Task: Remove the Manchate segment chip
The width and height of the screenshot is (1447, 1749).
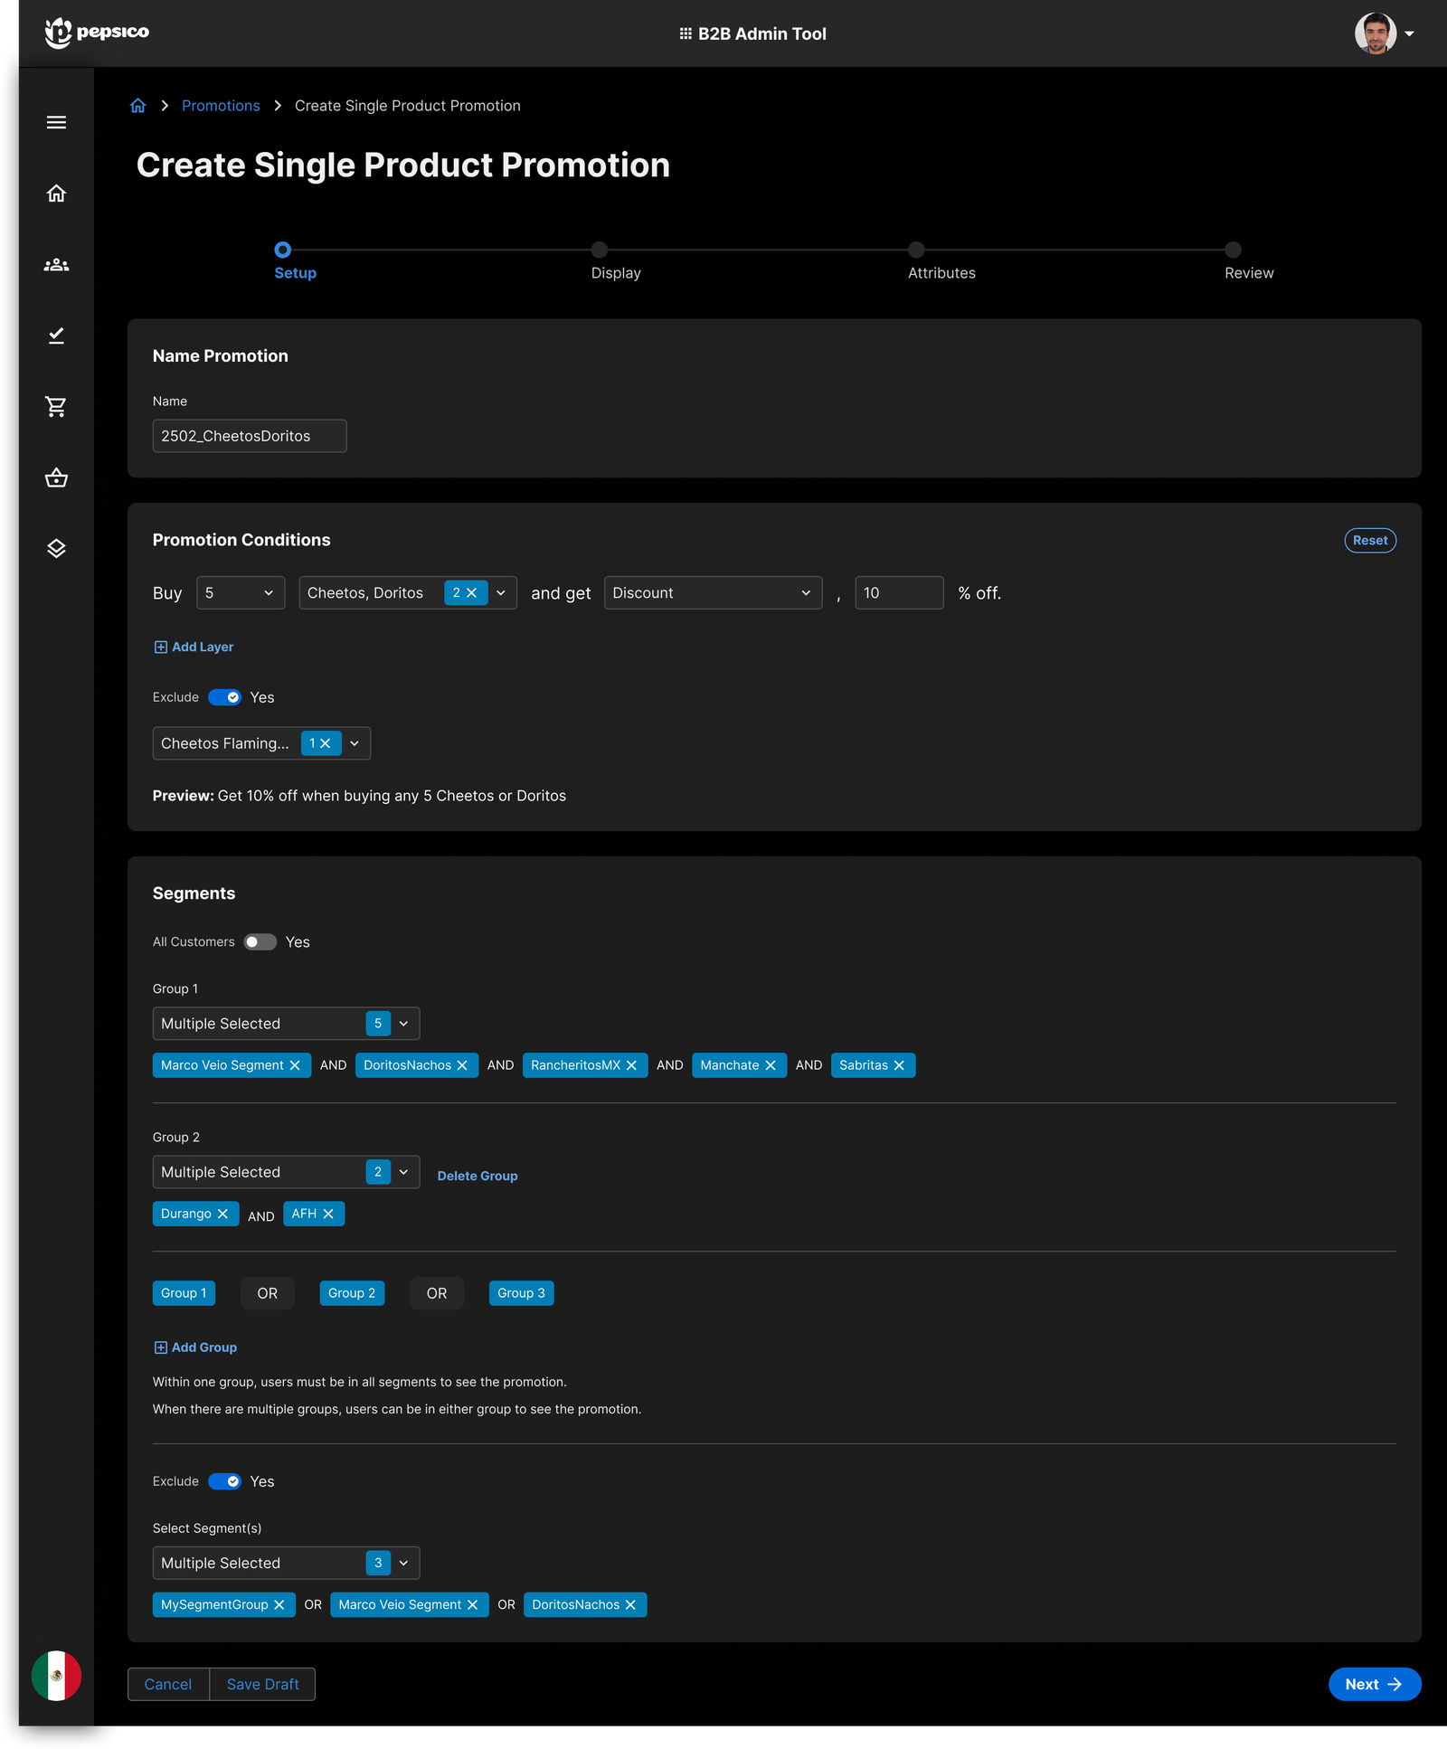Action: (771, 1065)
